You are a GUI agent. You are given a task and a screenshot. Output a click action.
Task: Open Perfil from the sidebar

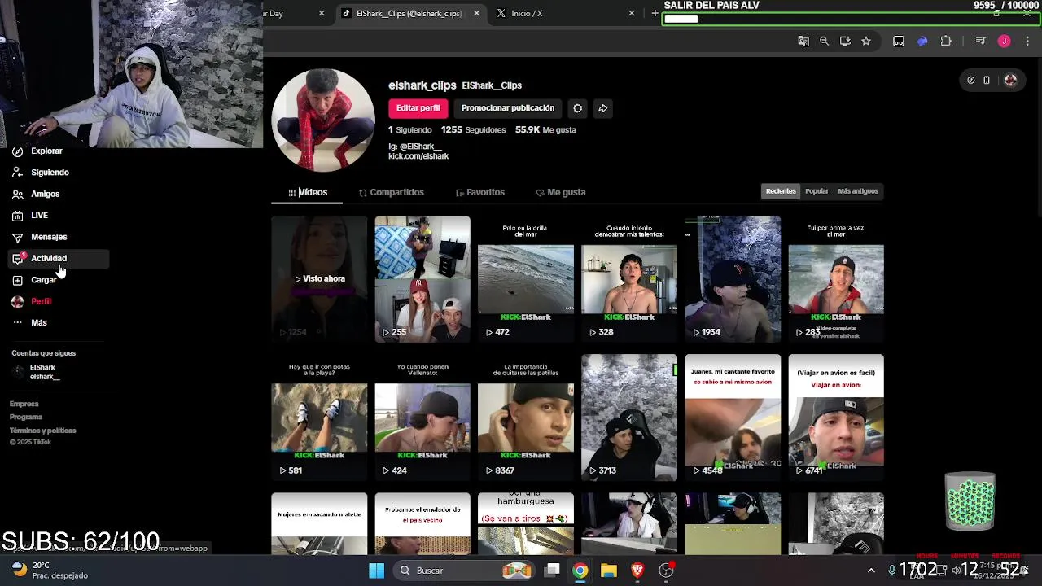pos(41,301)
